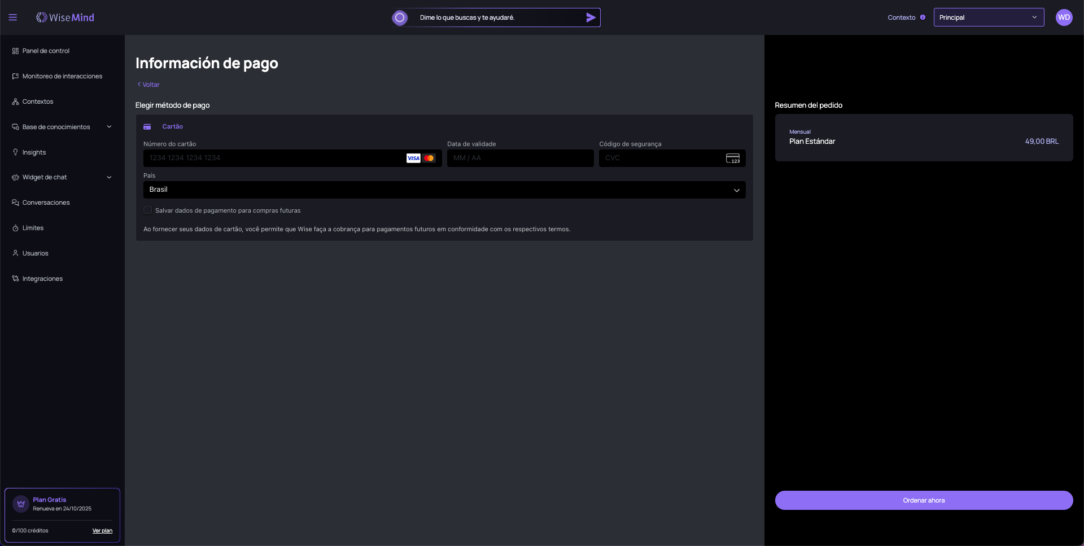Click the Contexto info icon
This screenshot has height=546, width=1084.
(923, 17)
